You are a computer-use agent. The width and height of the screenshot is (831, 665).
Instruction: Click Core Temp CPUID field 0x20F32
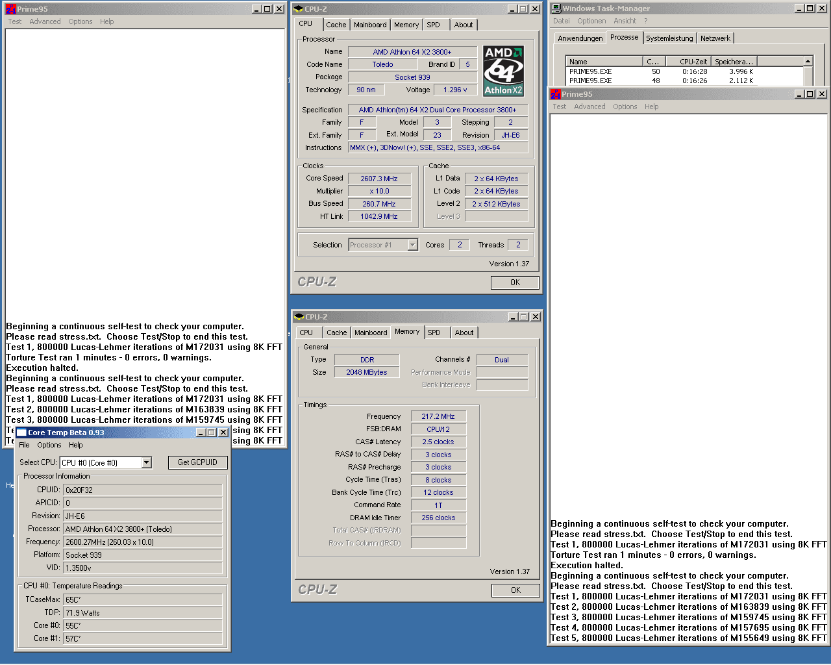click(143, 490)
